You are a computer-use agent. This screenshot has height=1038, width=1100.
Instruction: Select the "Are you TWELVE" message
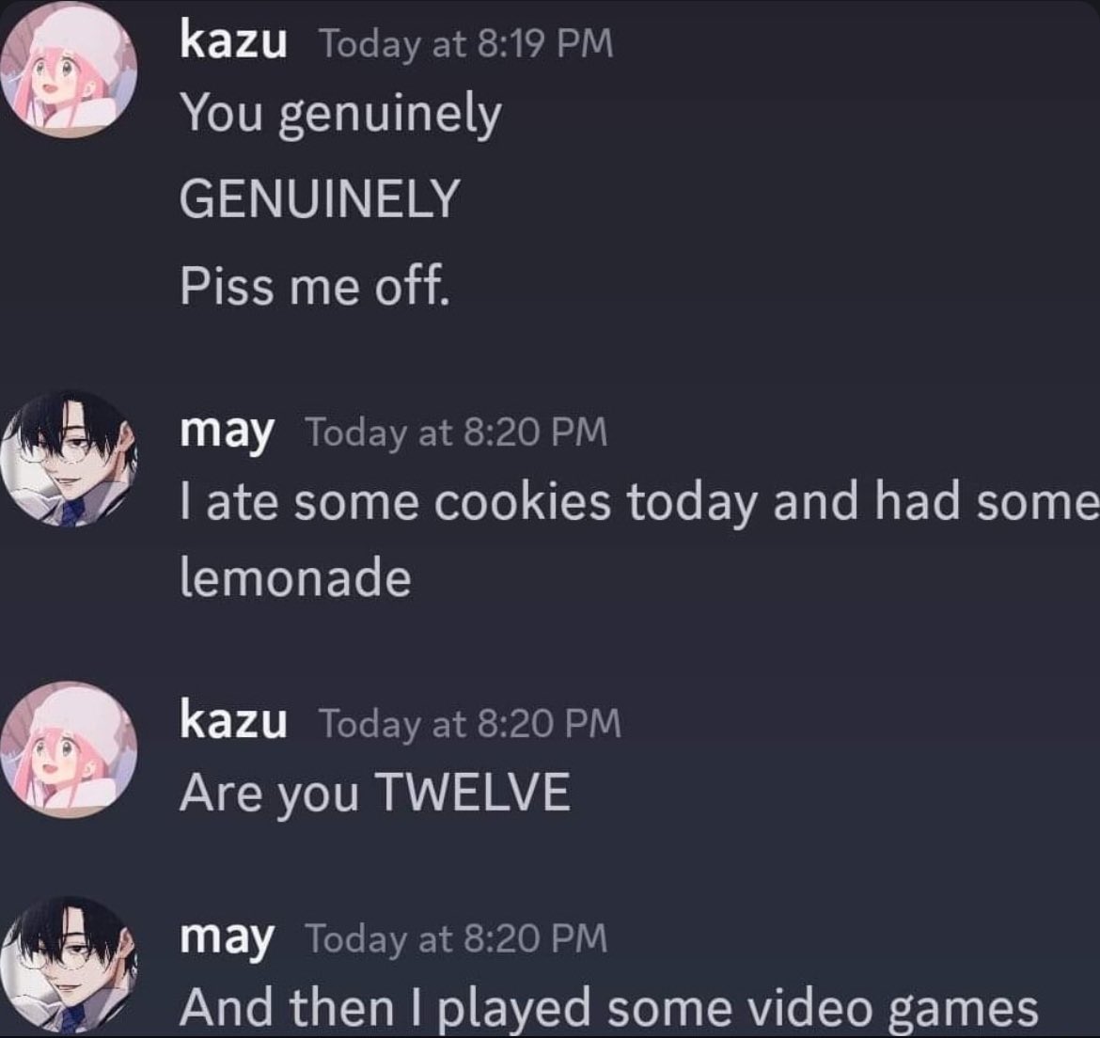(x=375, y=794)
